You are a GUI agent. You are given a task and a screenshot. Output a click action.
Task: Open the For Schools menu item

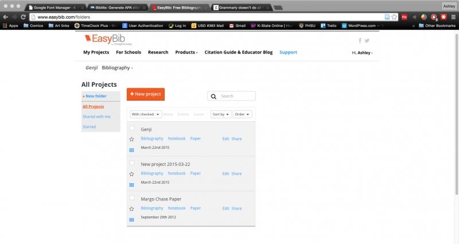pyautogui.click(x=129, y=52)
